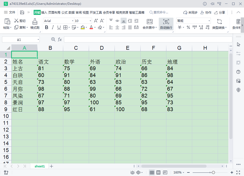The image size is (244, 176).
Task: Click the currency yen format icon
Action: coord(180,28)
